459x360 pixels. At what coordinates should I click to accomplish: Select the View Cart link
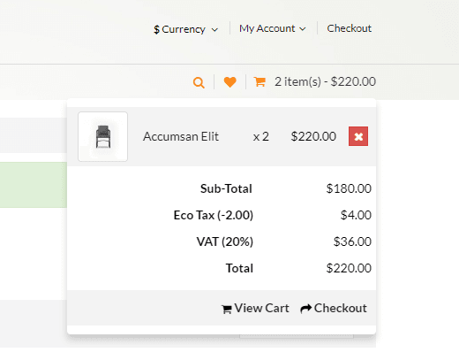[x=255, y=309]
